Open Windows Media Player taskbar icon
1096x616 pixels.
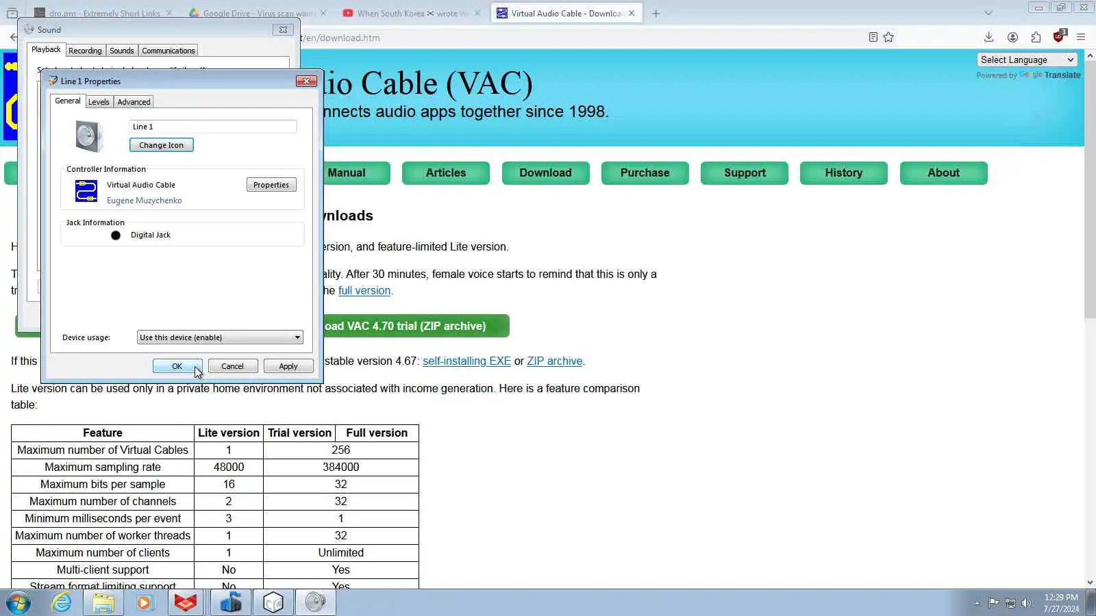pyautogui.click(x=144, y=603)
